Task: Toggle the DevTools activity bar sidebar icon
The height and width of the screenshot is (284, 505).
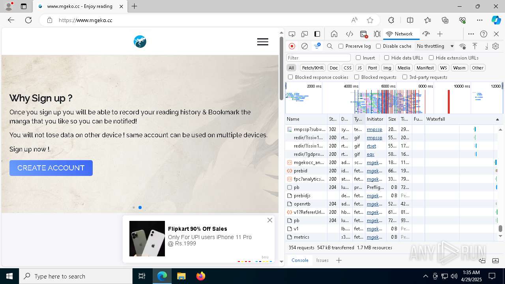Action: coord(317,34)
